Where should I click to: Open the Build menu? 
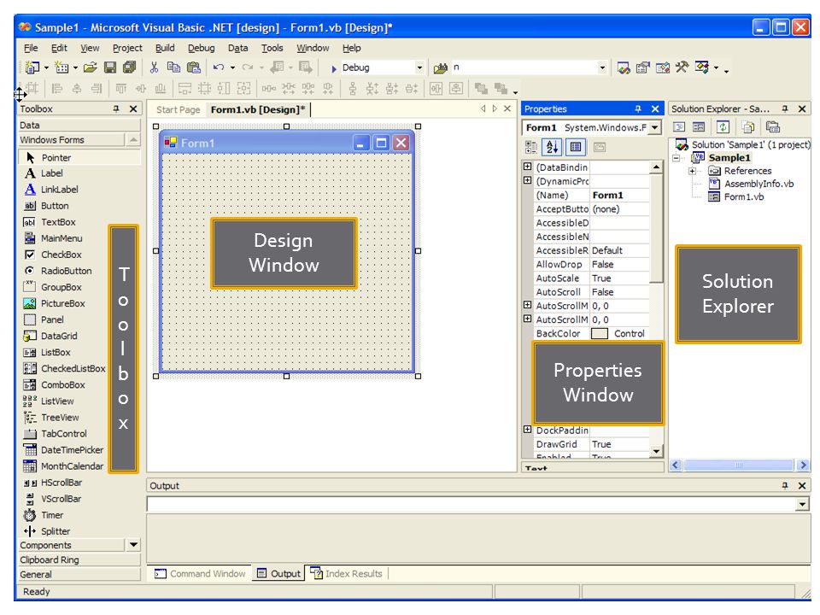tap(165, 48)
